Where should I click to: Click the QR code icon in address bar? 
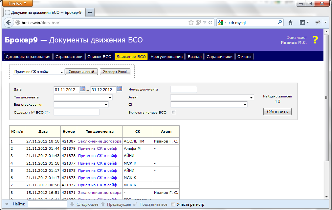(198, 22)
